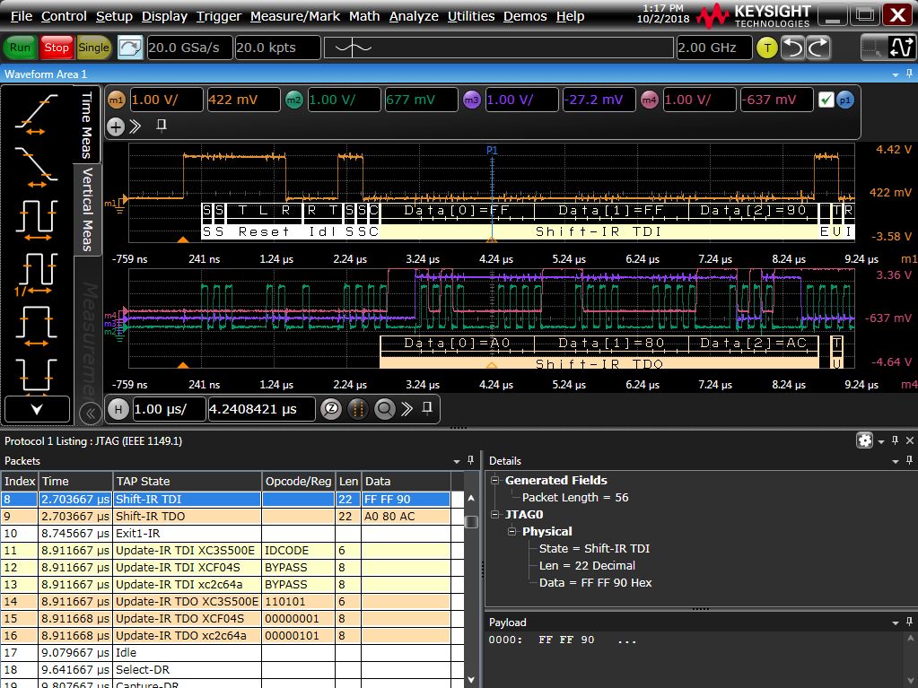Toggle the m3 channel button
918x688 pixels.
pos(472,100)
